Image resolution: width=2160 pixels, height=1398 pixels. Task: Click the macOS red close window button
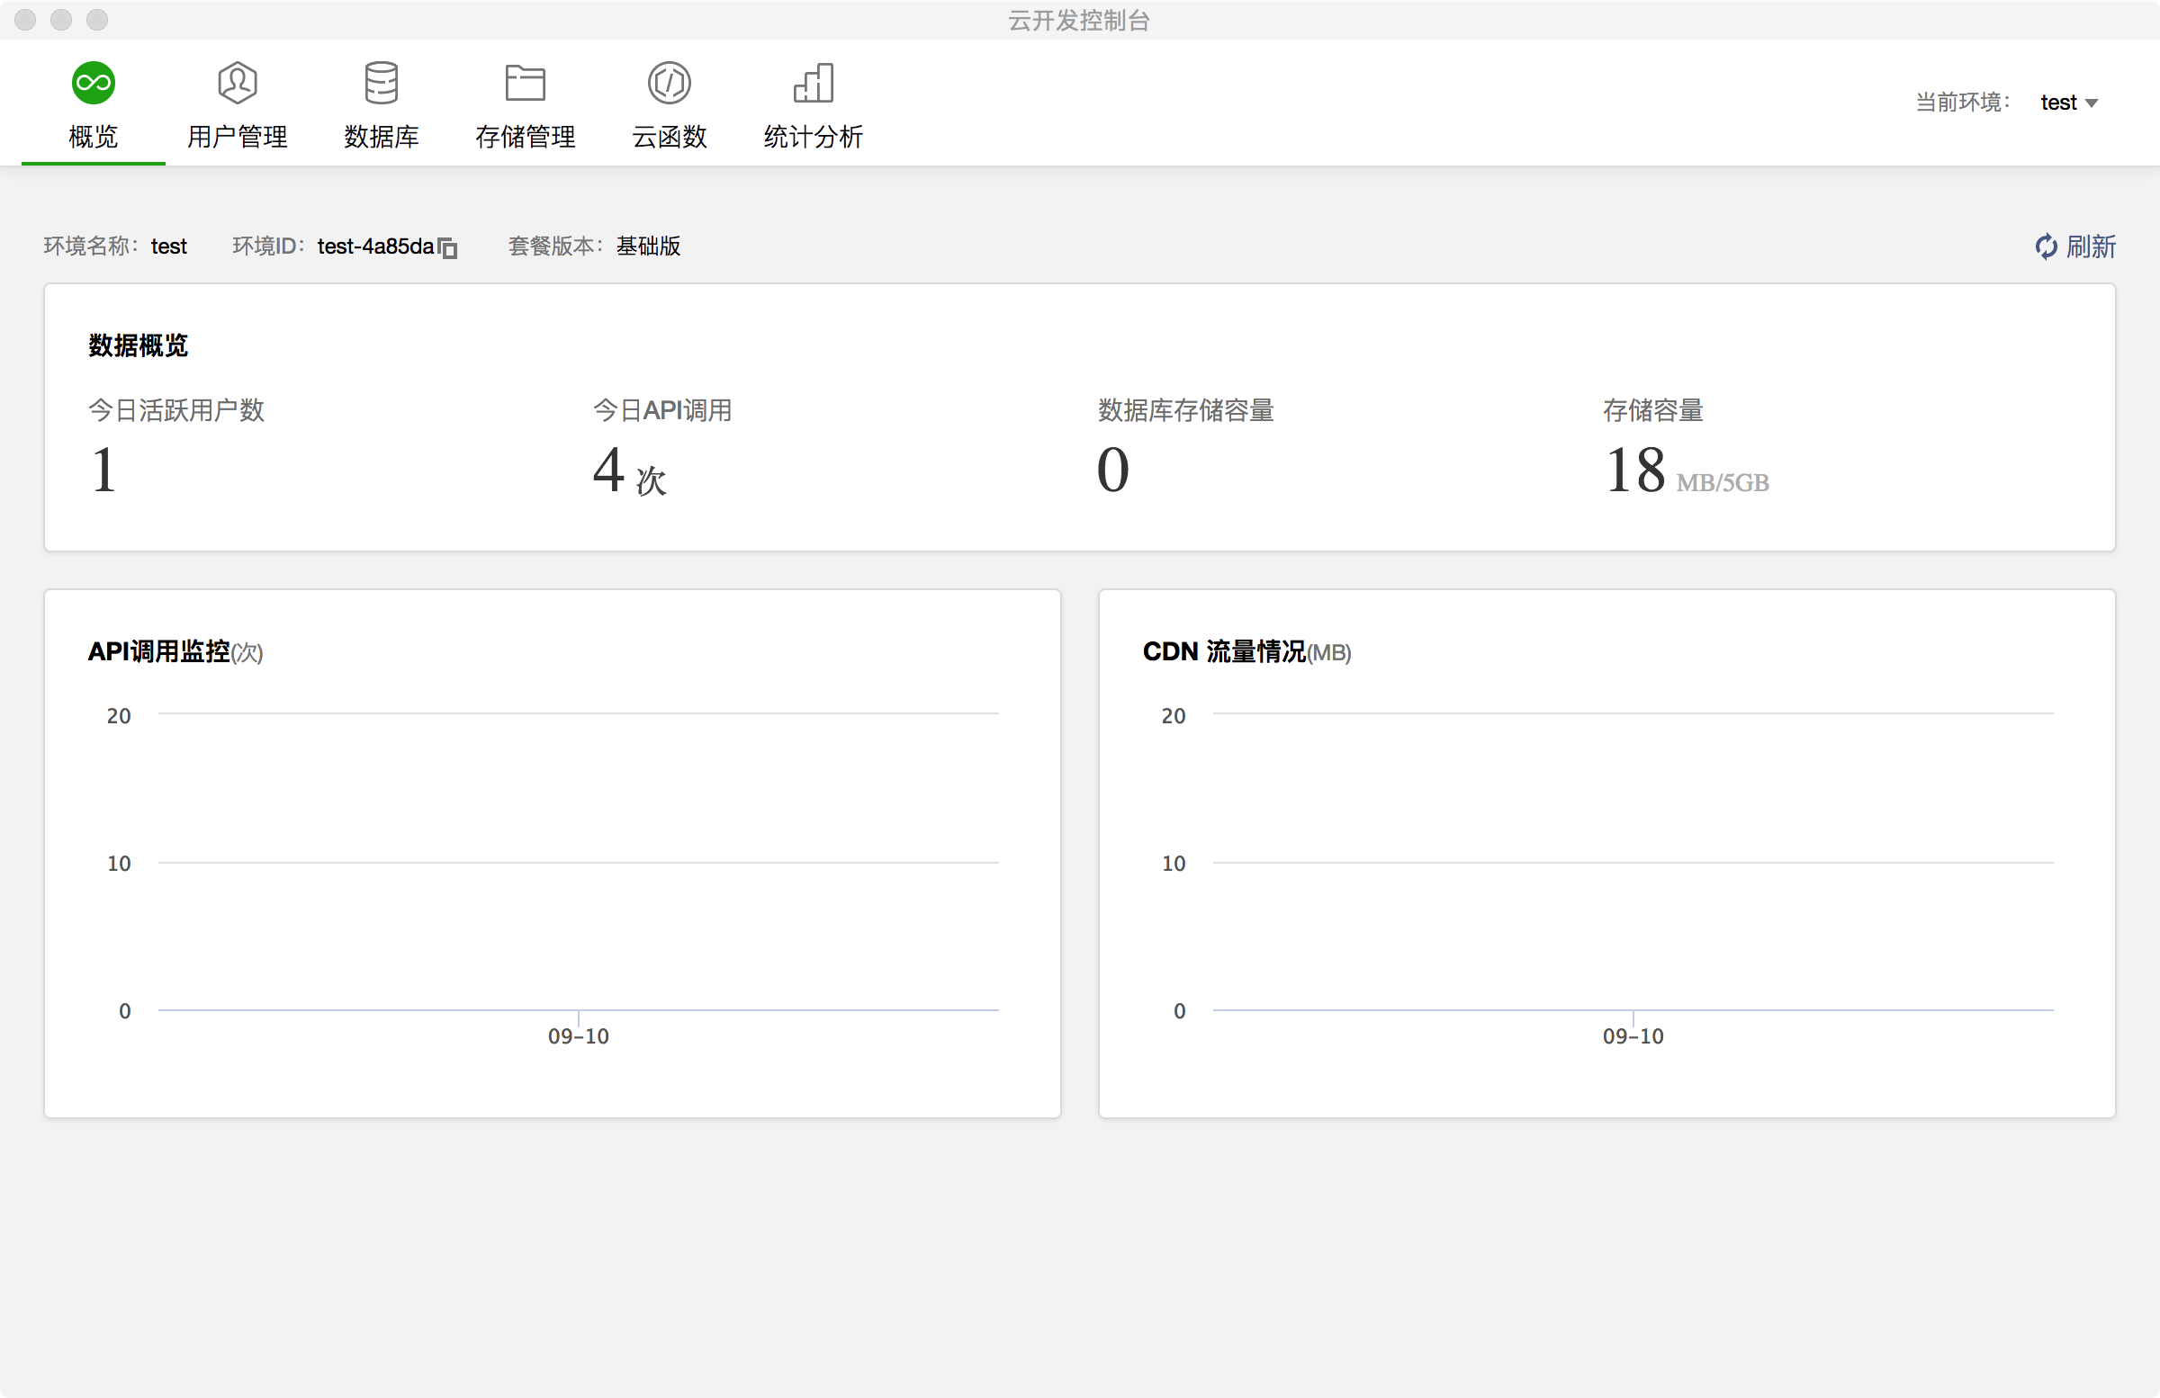point(25,19)
